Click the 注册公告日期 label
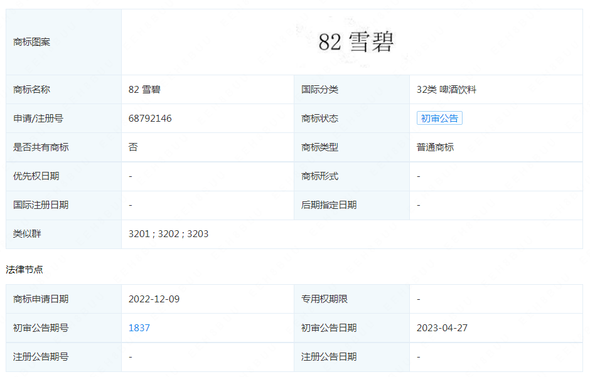 click(x=329, y=357)
